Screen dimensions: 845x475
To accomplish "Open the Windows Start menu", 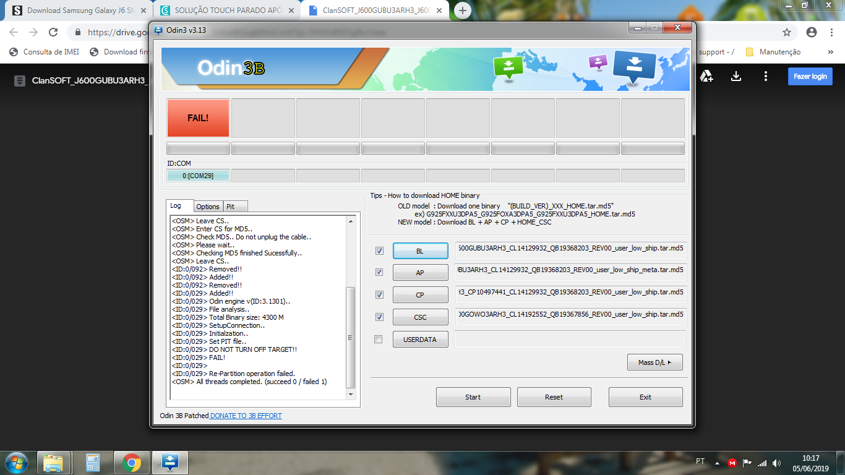I will point(15,462).
